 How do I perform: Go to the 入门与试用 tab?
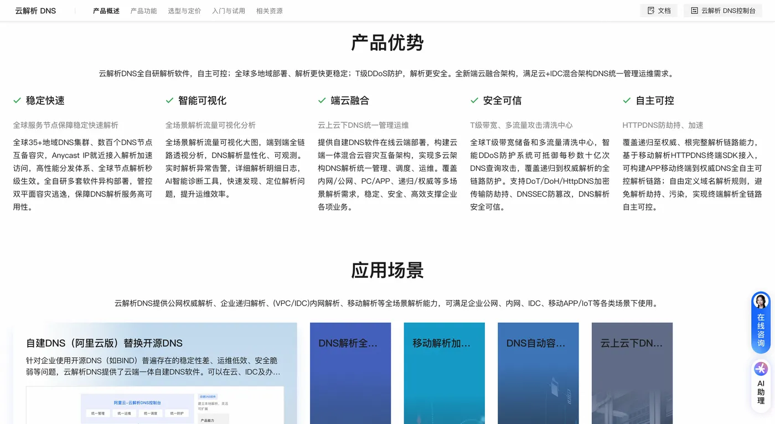[229, 11]
